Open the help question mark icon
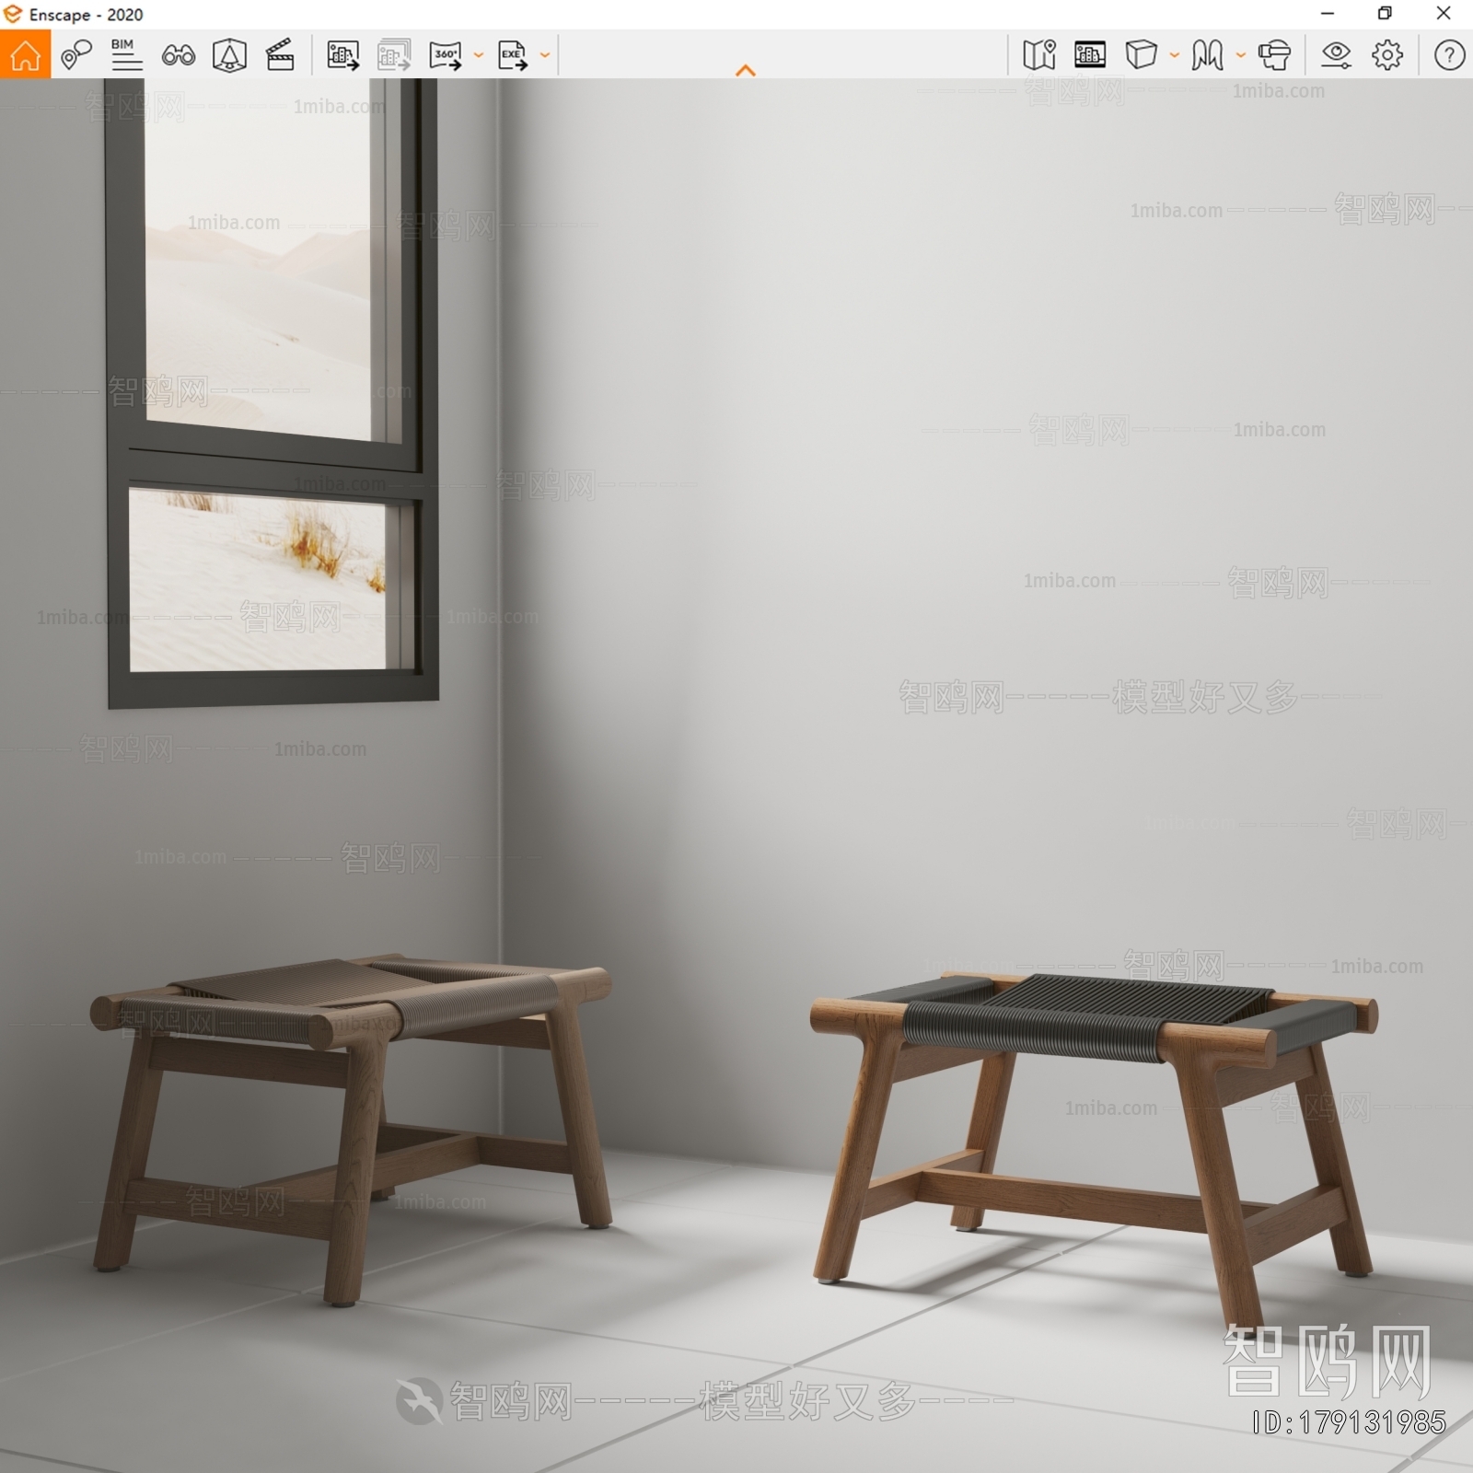Screen dimensions: 1473x1473 [1449, 55]
